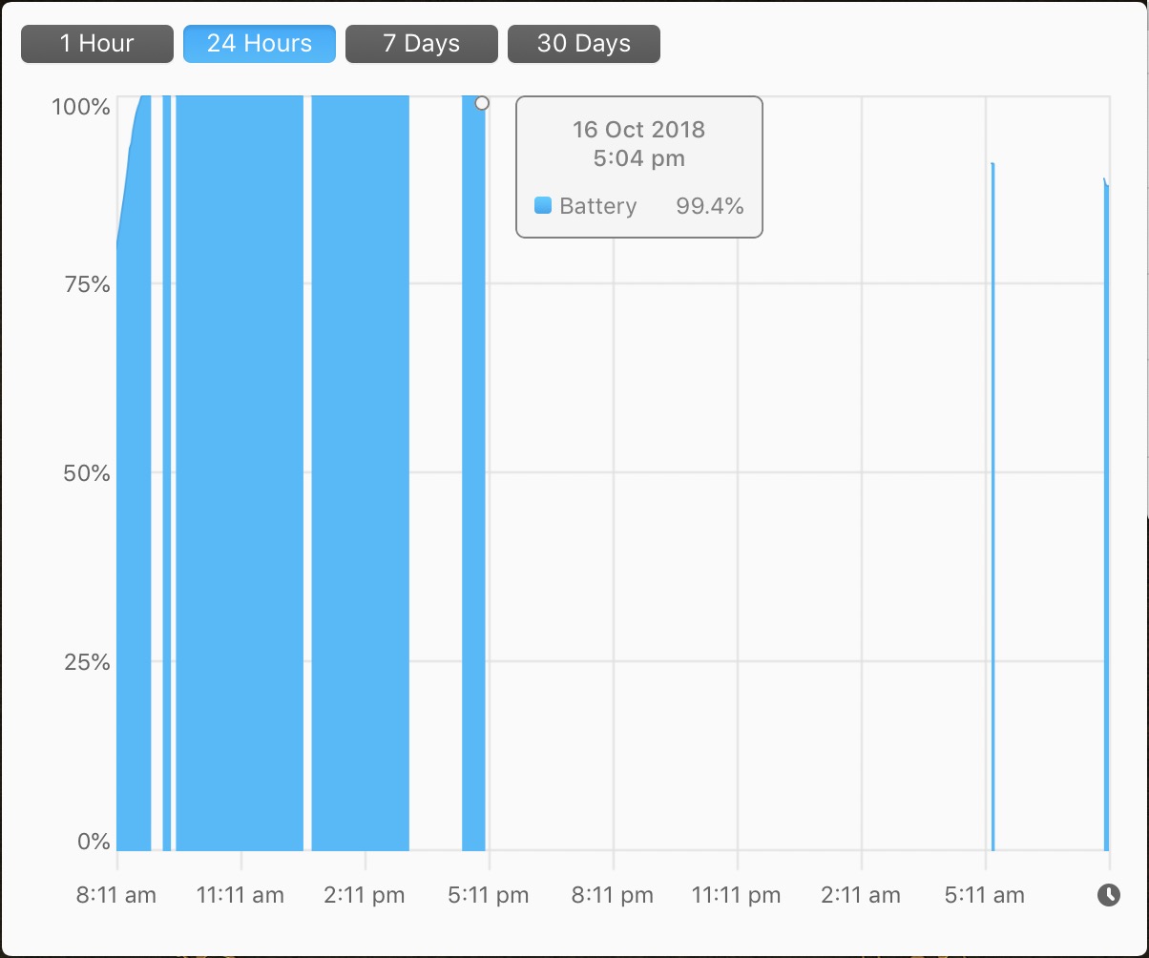1149x958 pixels.
Task: Click the 8:11 am axis label
Action: [x=116, y=895]
